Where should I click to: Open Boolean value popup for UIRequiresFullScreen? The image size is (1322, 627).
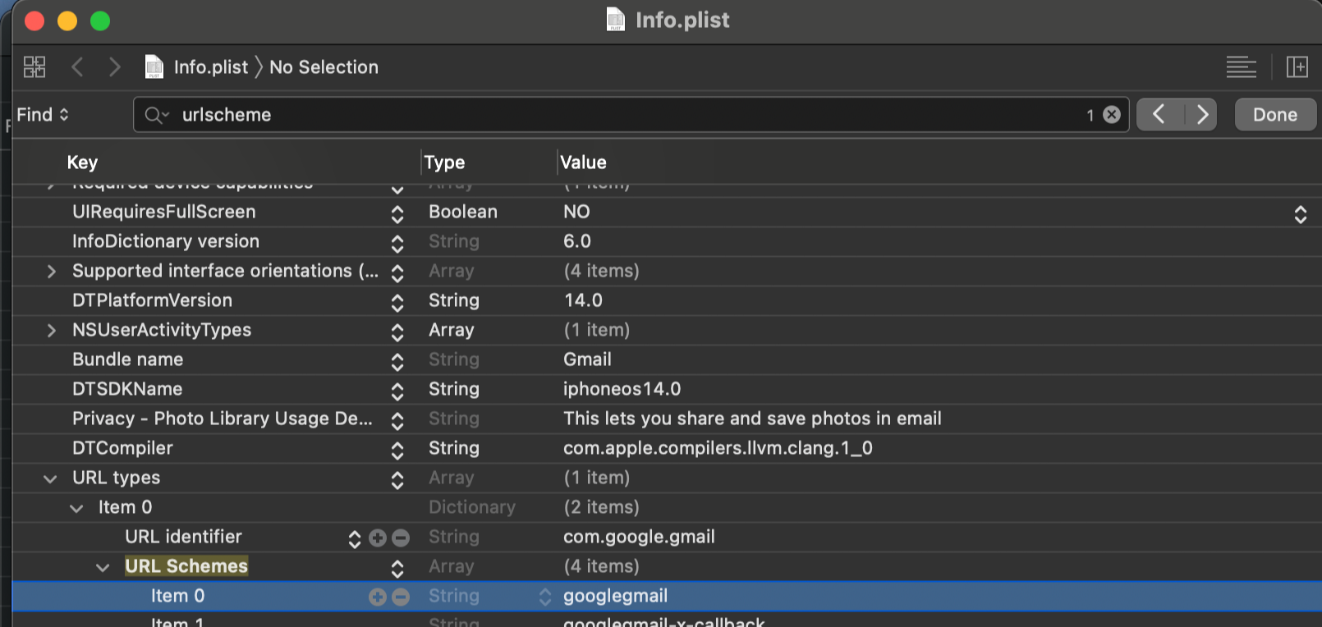coord(1301,213)
